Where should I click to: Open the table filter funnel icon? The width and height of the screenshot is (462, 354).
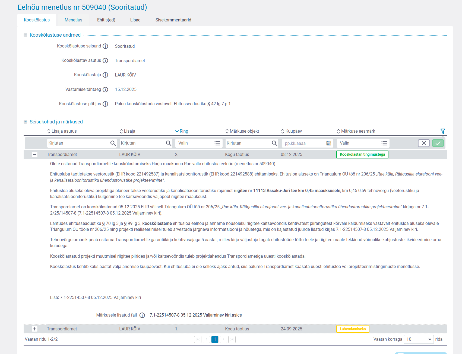coord(442,131)
